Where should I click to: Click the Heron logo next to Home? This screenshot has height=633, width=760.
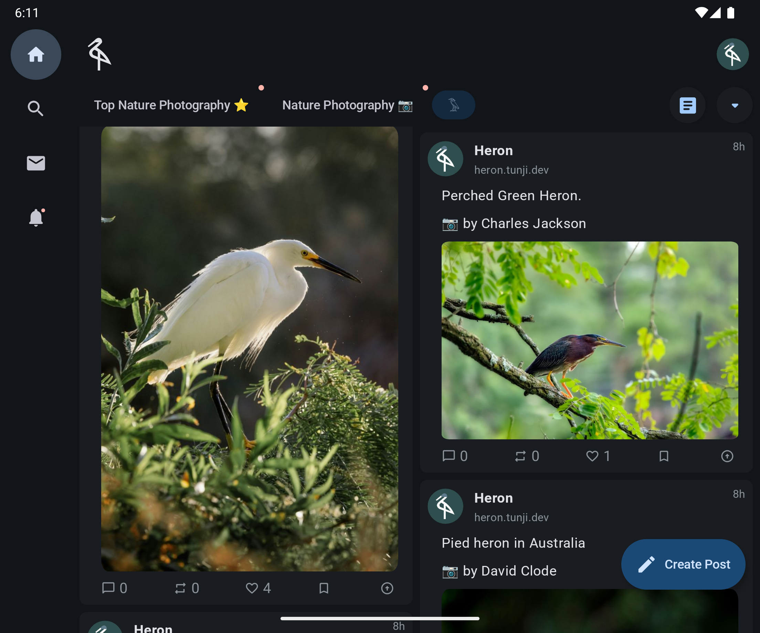coord(98,54)
